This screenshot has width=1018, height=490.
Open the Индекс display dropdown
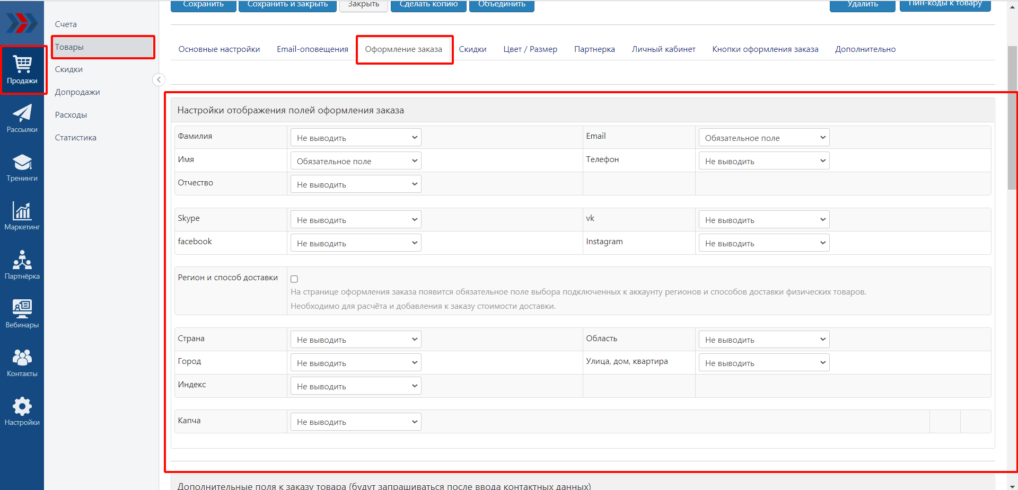pyautogui.click(x=356, y=386)
